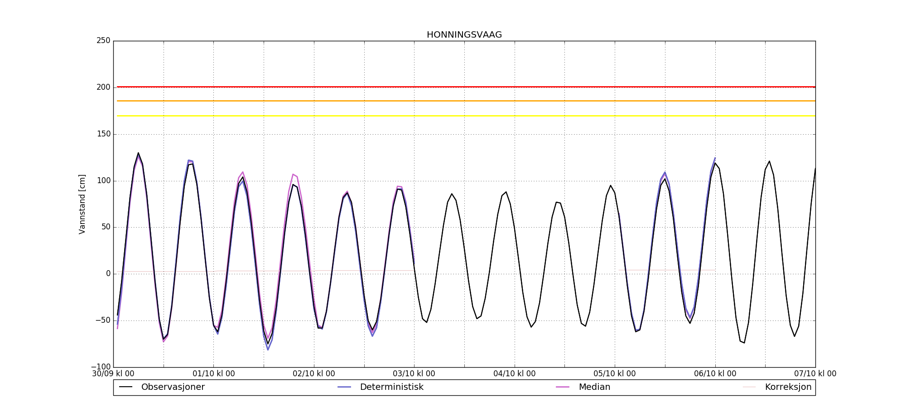Click the magenta Median legend line swatch
This screenshot has height=408, width=906.
coord(563,387)
